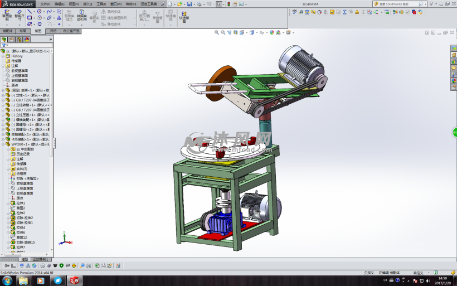The height and width of the screenshot is (286, 457).
Task: Click the Sigma equations icon in toolbar
Action: tap(344, 12)
